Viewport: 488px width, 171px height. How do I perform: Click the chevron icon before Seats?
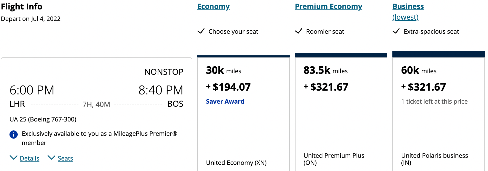52,157
